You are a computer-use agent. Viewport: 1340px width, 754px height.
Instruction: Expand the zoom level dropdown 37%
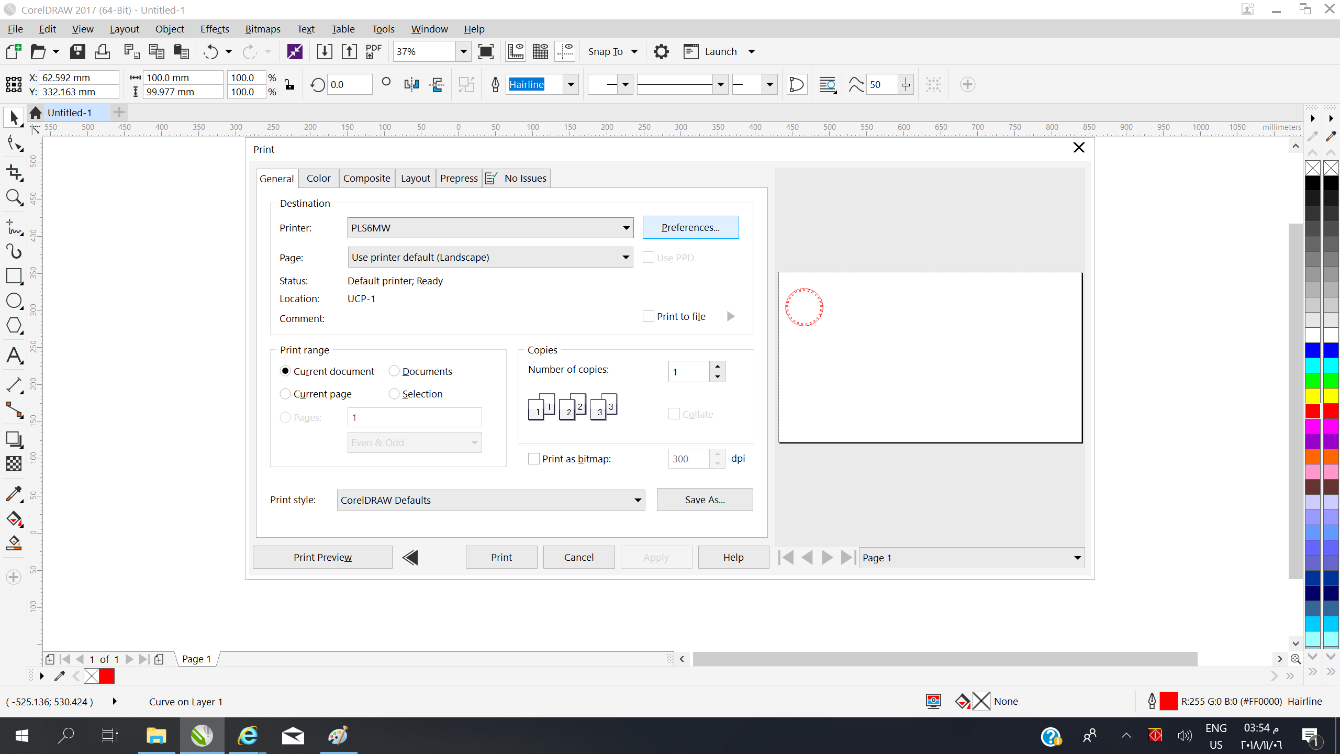[463, 51]
